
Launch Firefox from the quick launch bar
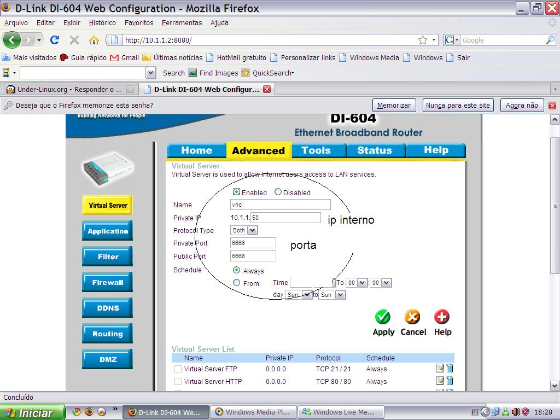[89, 412]
